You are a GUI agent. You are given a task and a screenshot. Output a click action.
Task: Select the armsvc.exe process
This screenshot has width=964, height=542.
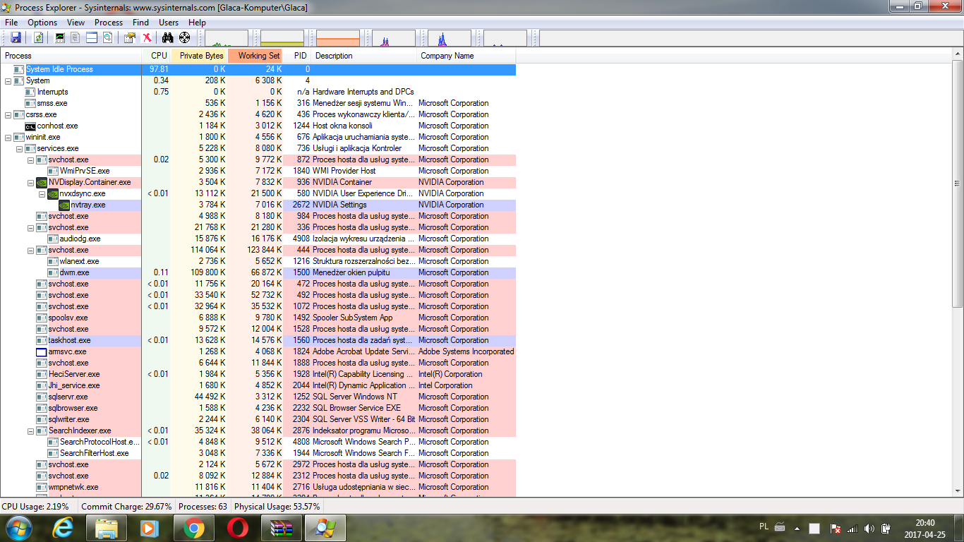tap(258, 351)
